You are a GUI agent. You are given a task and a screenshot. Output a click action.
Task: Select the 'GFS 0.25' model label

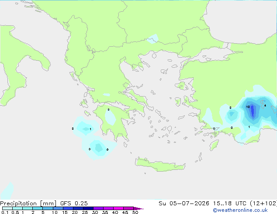tap(74, 203)
